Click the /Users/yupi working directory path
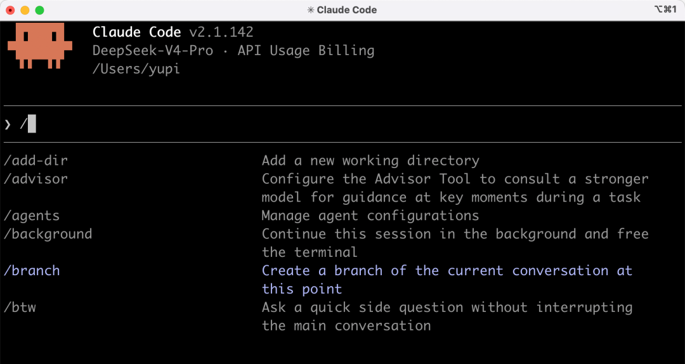Image resolution: width=685 pixels, height=364 pixels. pyautogui.click(x=136, y=69)
